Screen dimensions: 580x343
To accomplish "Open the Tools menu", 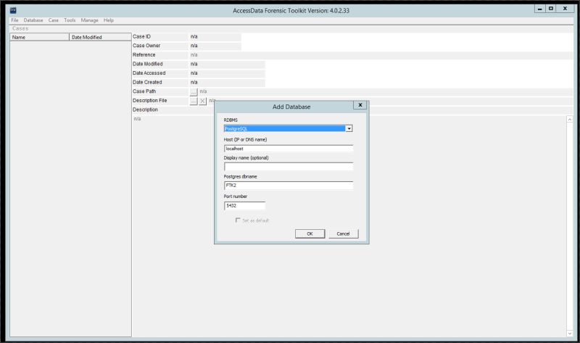I will point(70,20).
